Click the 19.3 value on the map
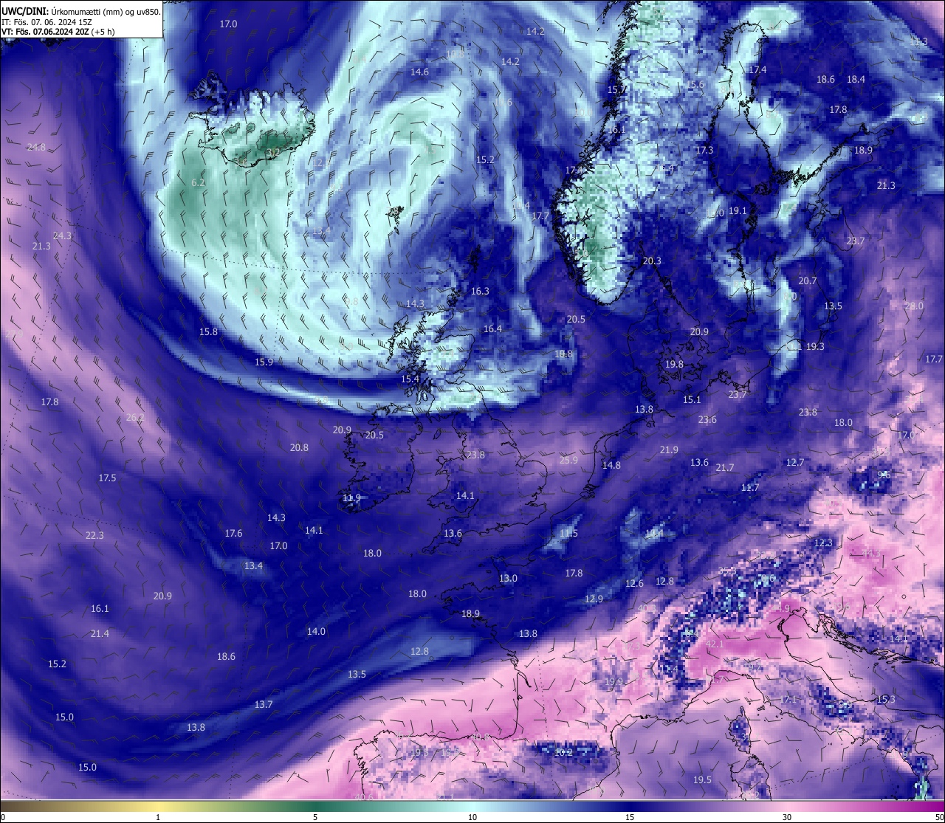The height and width of the screenshot is (823, 945). coord(815,347)
